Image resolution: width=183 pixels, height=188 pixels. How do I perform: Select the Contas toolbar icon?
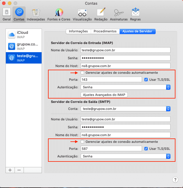(x=19, y=14)
